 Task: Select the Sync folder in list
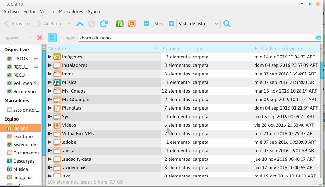tap(67, 117)
